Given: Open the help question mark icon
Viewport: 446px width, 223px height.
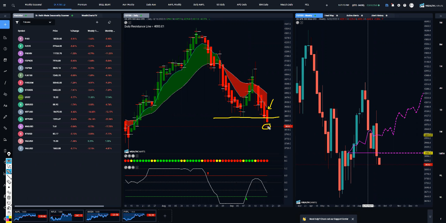Looking at the screenshot, I should tap(405, 5).
